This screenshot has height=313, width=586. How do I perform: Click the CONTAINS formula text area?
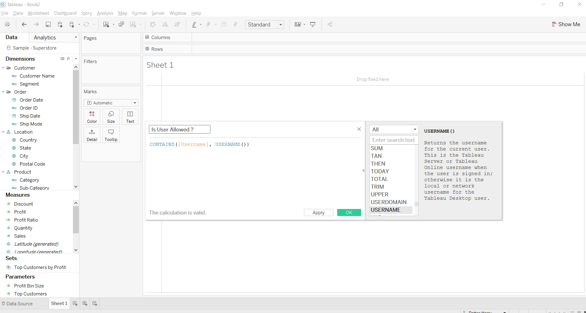[199, 144]
